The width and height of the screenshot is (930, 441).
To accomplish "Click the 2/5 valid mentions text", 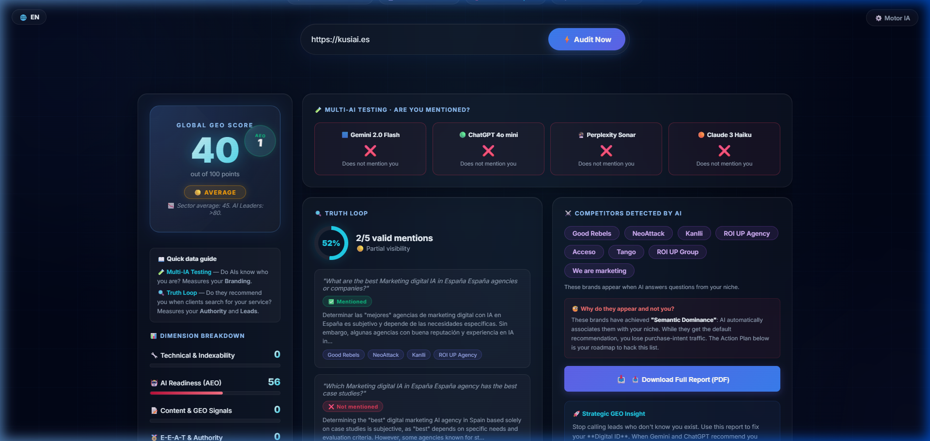I will tap(394, 238).
